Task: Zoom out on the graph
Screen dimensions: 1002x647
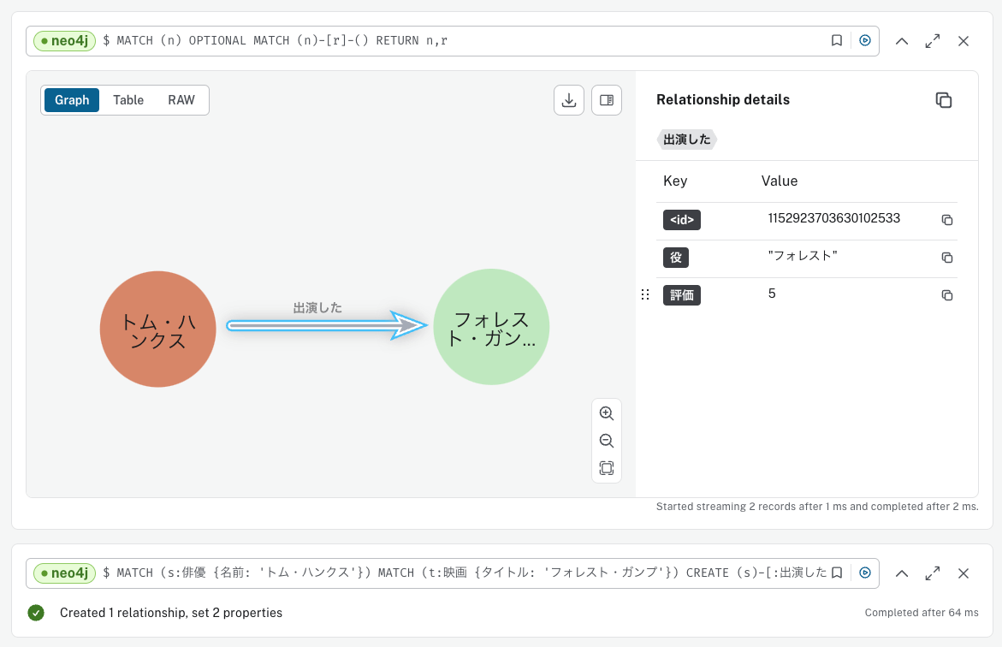Action: 607,441
